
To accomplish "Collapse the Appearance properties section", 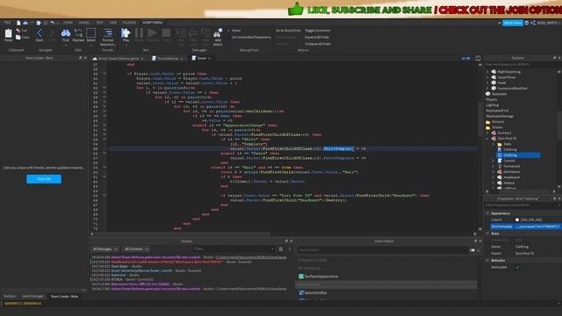I will 487,213.
